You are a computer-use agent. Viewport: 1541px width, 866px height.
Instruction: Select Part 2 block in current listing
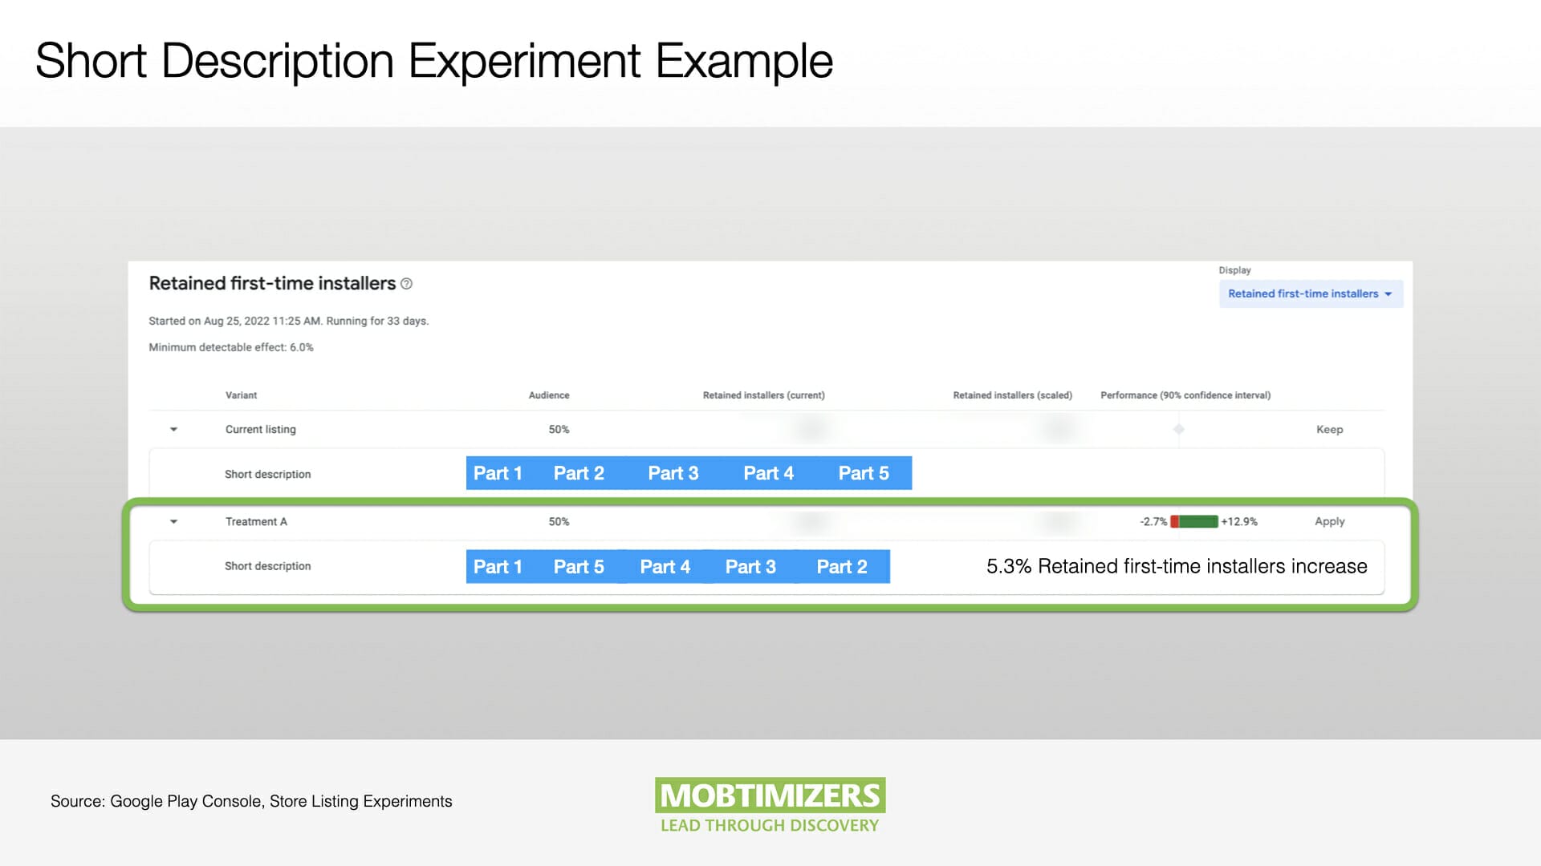[579, 474]
